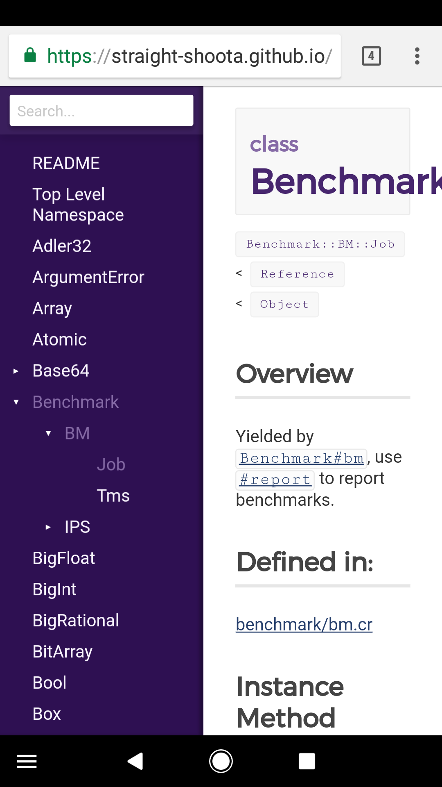Open BigRational in the sidebar

(76, 621)
